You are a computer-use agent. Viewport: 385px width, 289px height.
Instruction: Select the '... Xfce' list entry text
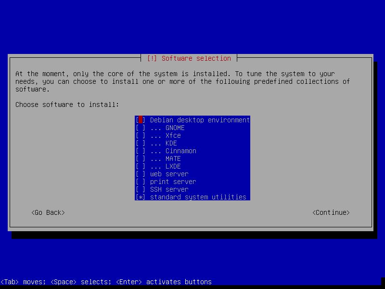click(x=166, y=135)
